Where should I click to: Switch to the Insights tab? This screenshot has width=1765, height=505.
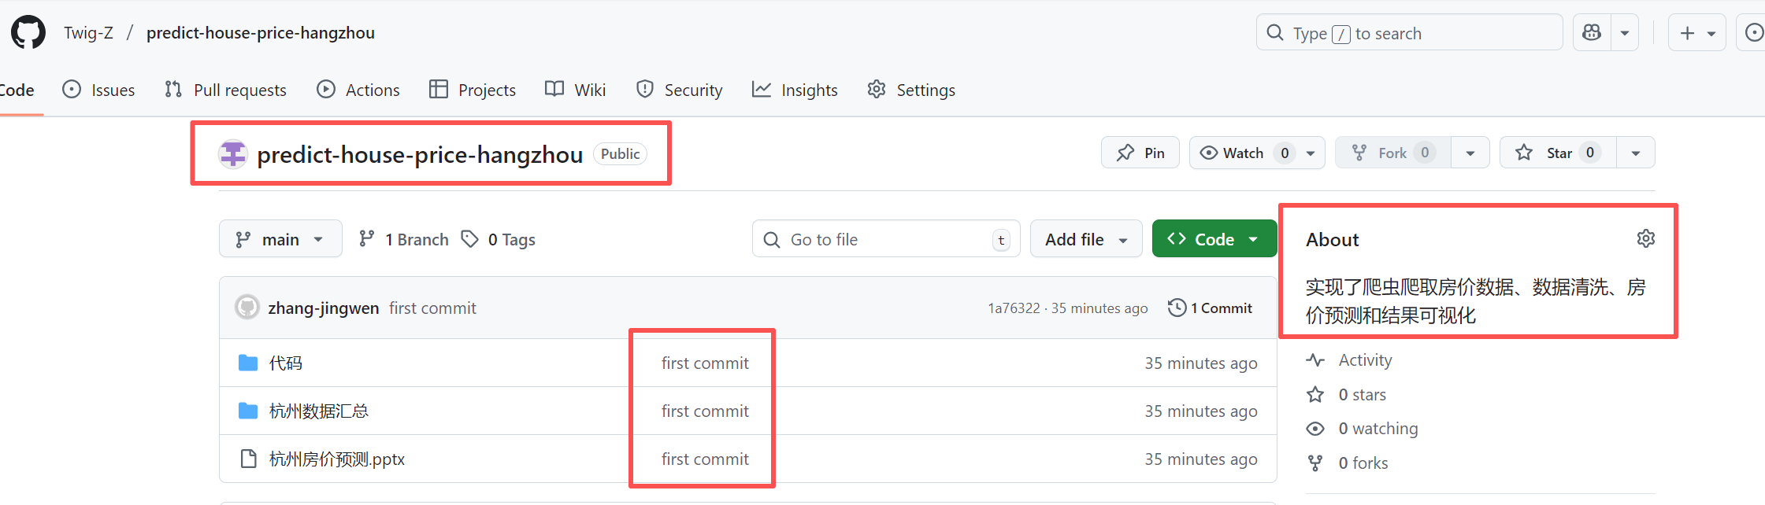pyautogui.click(x=795, y=90)
